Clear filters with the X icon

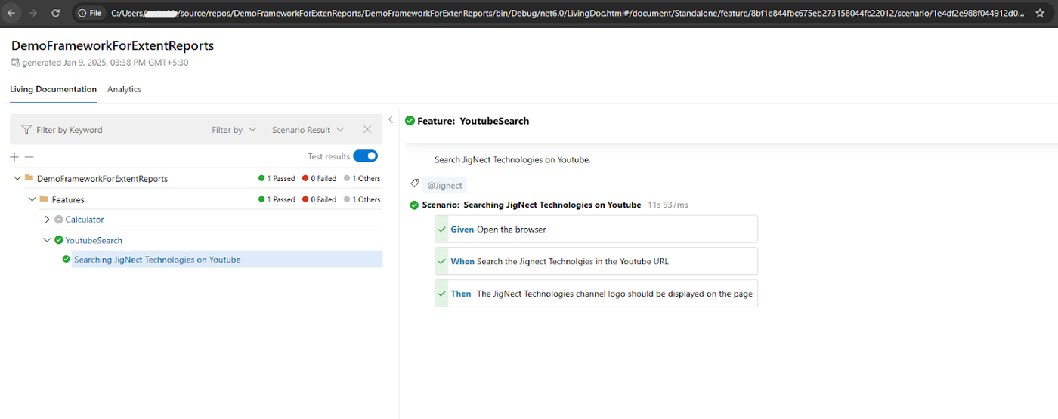367,129
